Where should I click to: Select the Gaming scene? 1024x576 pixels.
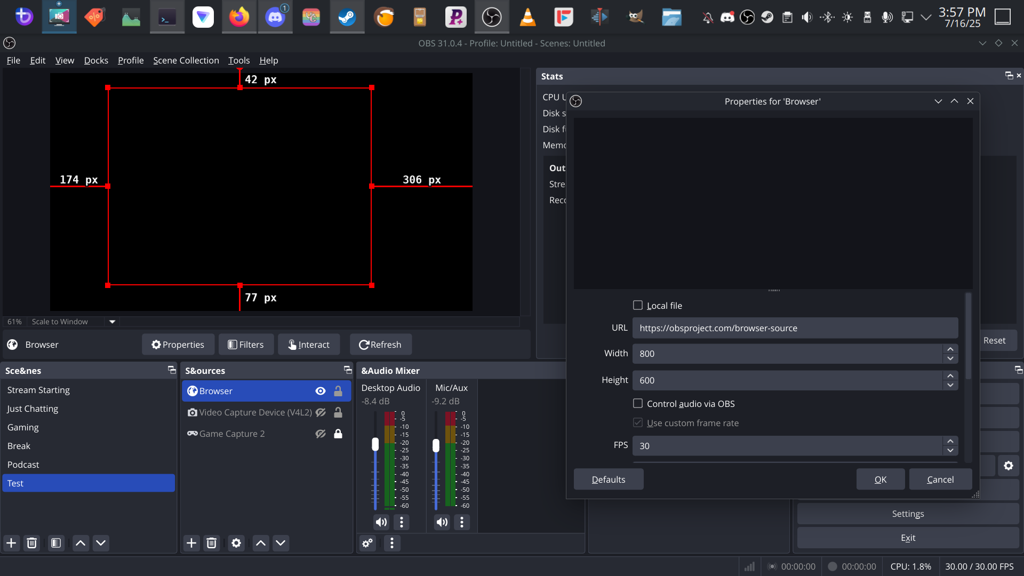[x=89, y=427]
